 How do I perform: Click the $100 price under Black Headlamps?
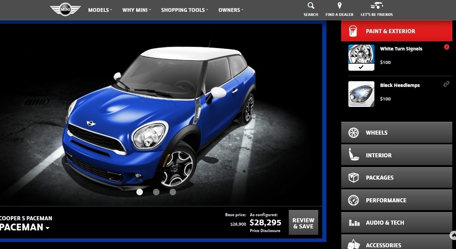click(385, 99)
